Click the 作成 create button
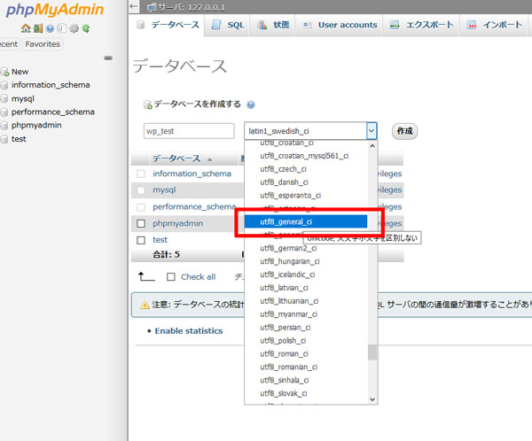This screenshot has height=441, width=532. pyautogui.click(x=405, y=131)
